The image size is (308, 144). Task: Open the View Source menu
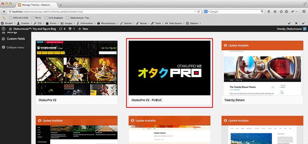175,23
